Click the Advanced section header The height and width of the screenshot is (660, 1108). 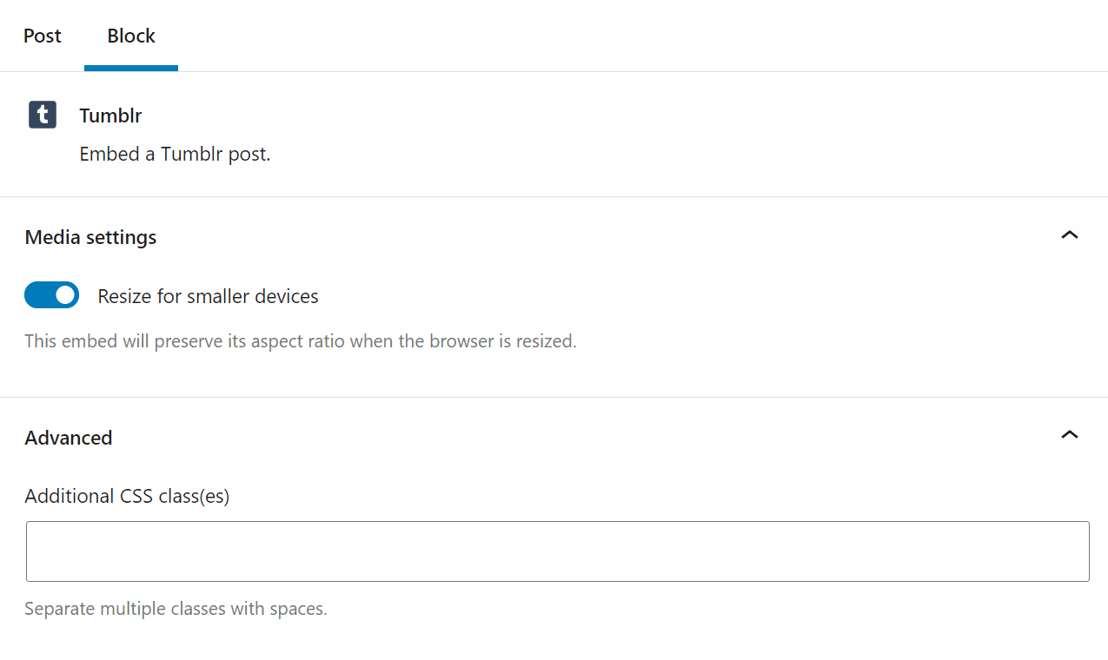click(x=68, y=437)
